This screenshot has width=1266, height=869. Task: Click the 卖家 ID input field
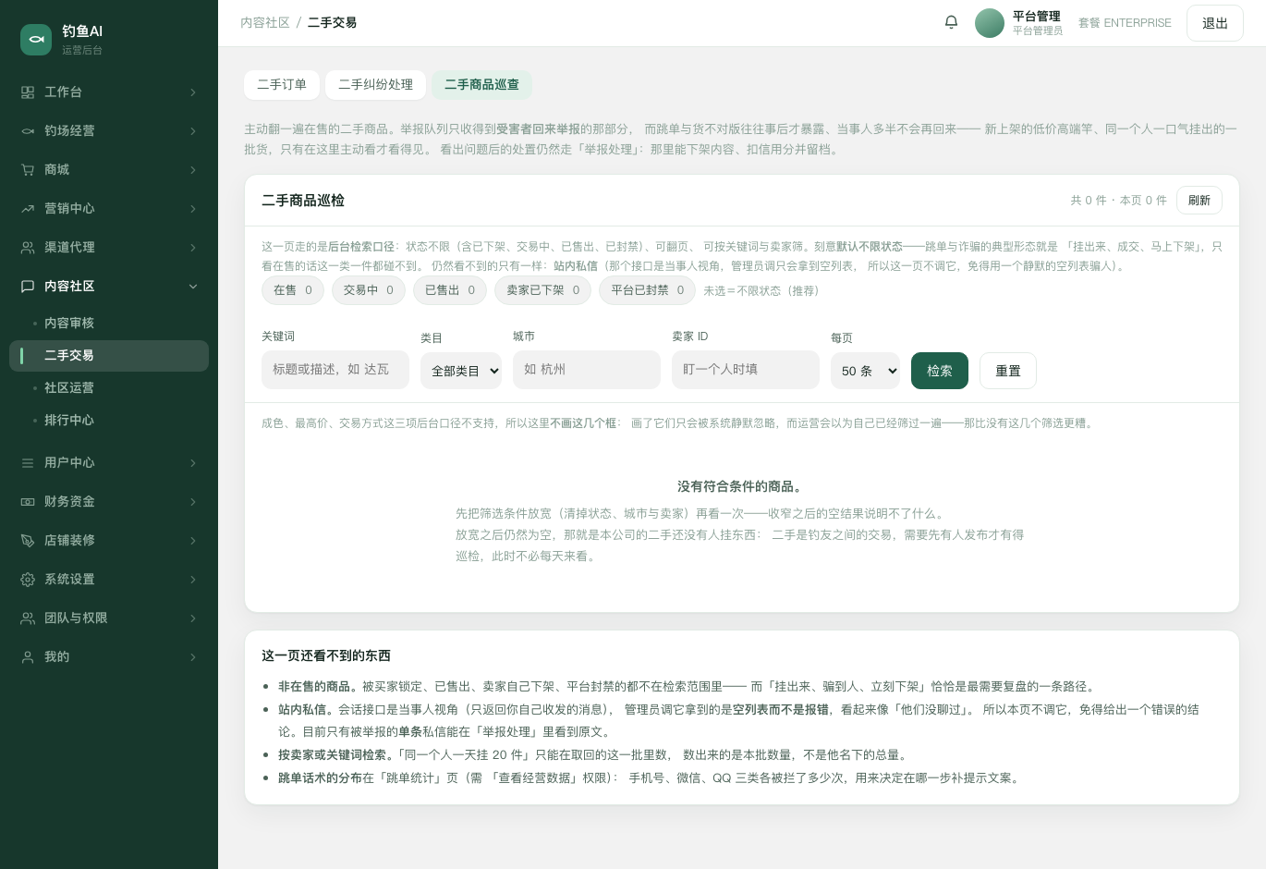point(746,369)
